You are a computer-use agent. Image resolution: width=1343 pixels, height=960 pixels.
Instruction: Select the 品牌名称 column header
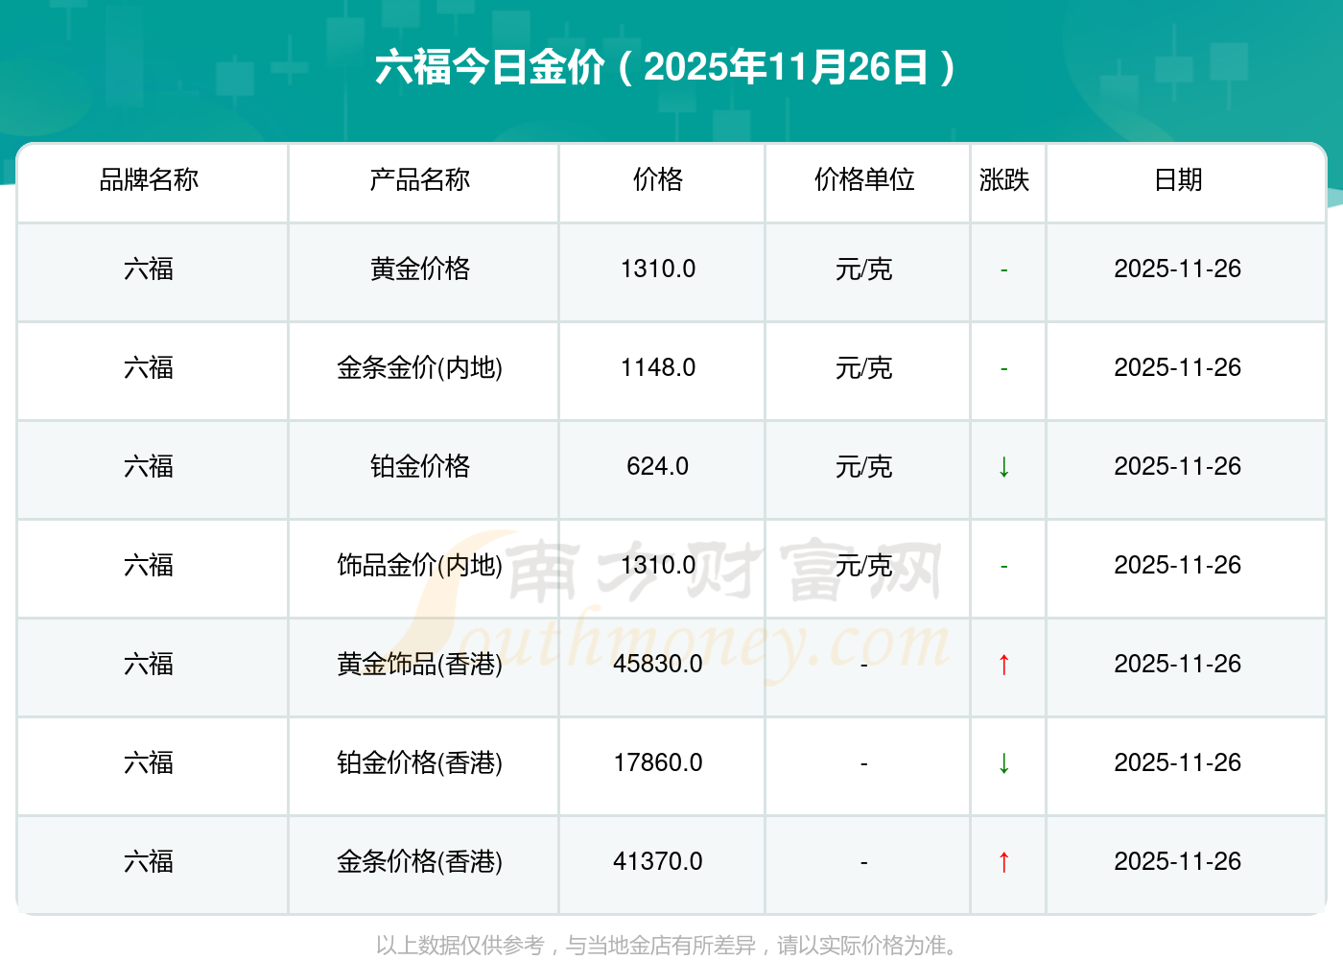coord(149,179)
